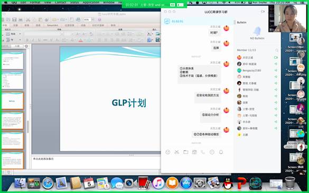Click the 时期? chat message bubble
The image size is (309, 193).
tap(214, 33)
